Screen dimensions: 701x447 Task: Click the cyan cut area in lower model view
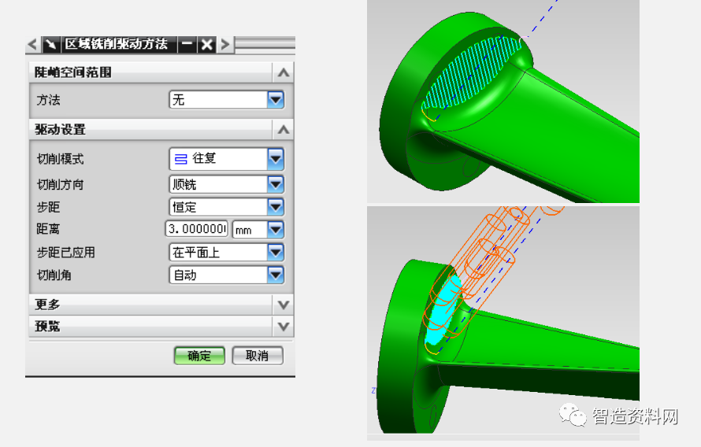point(443,310)
